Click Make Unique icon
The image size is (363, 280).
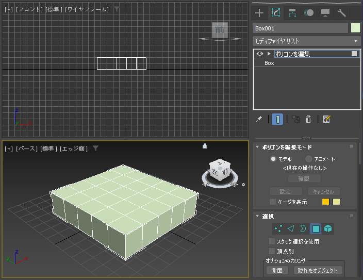click(296, 119)
